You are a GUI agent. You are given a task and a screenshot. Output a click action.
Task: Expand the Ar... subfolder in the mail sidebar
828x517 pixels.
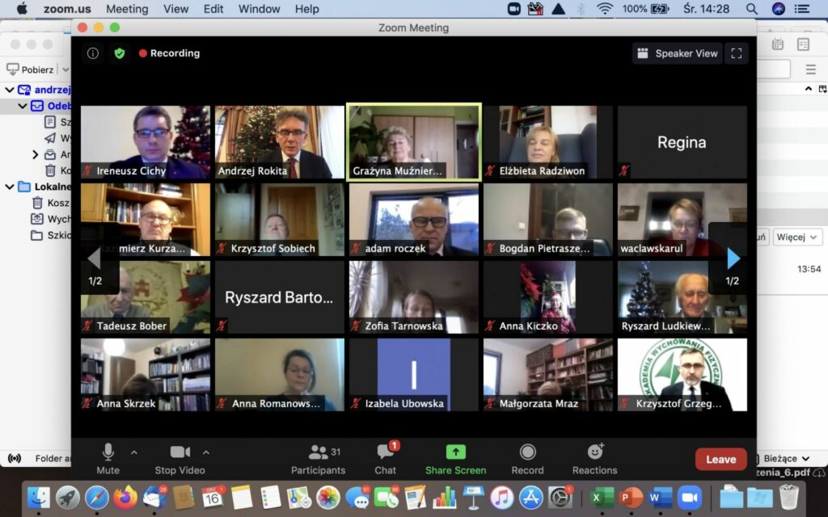(x=35, y=154)
